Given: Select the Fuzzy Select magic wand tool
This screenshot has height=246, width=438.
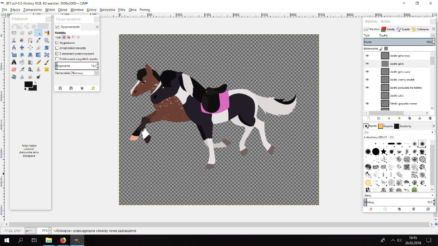Looking at the screenshot, I should click(38, 33).
